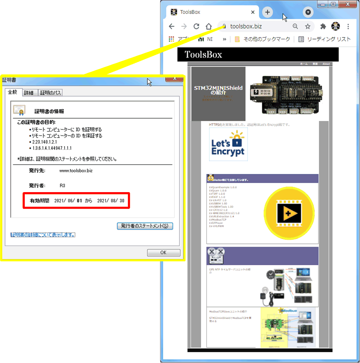Screen dimensions: 360x363
Task: Open the LV-XYLPWM link
Action: 216,226
